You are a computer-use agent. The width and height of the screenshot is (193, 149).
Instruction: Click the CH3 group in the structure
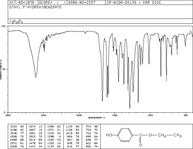click(178, 135)
